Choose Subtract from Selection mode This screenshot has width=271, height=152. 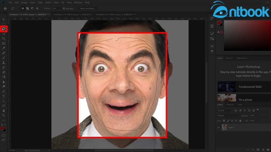click(32, 8)
